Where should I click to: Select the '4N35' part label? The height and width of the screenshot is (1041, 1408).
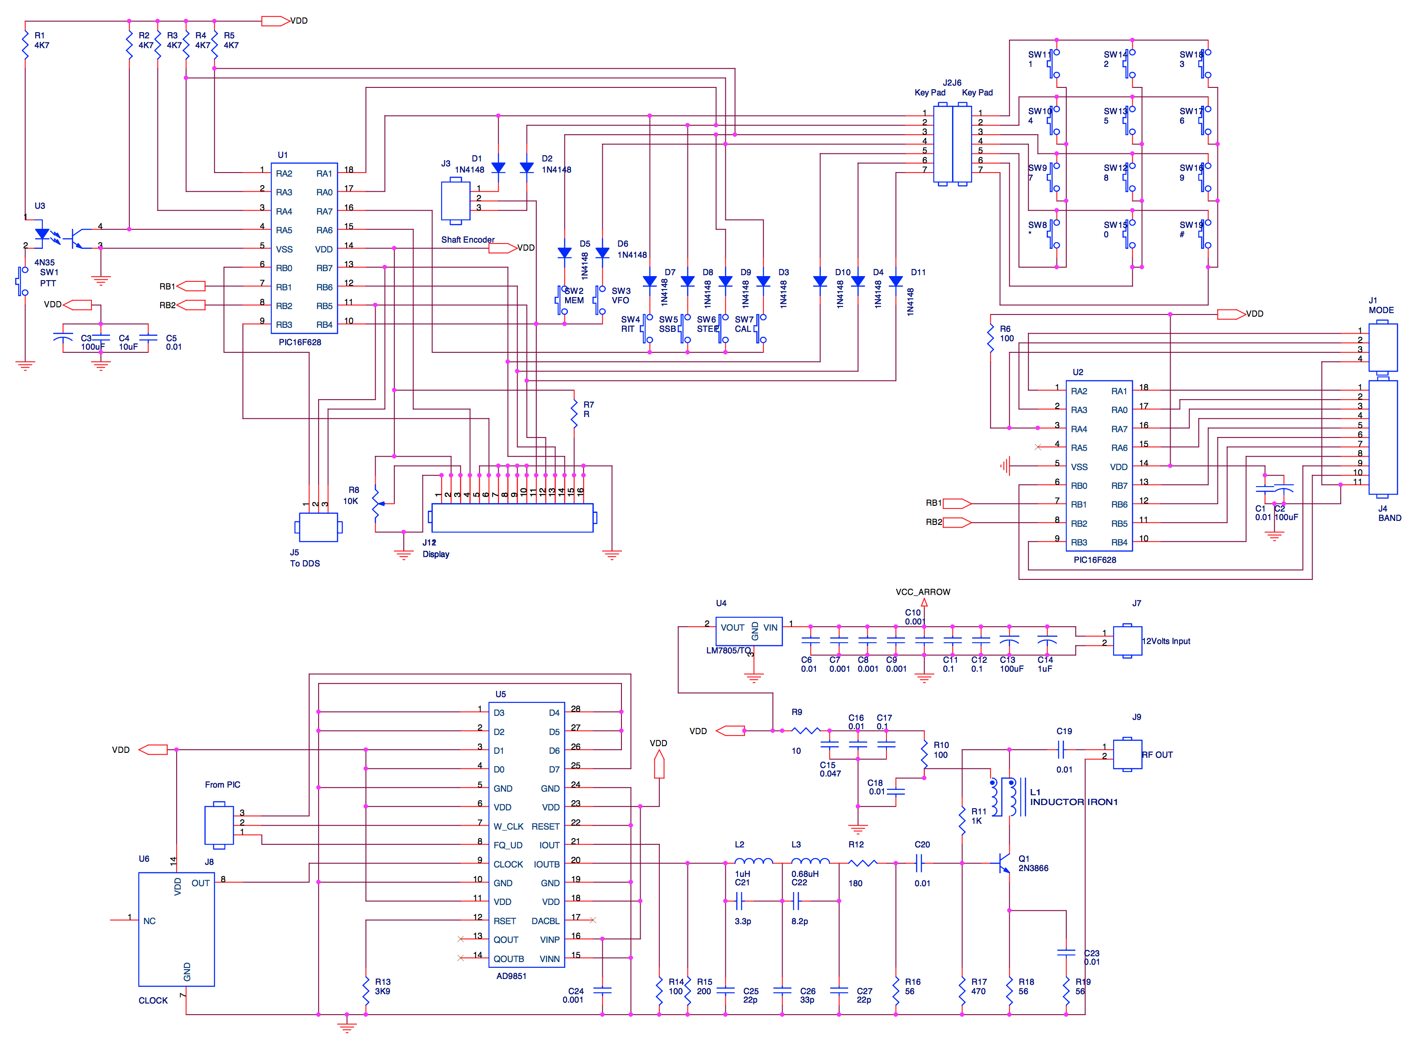[x=44, y=262]
